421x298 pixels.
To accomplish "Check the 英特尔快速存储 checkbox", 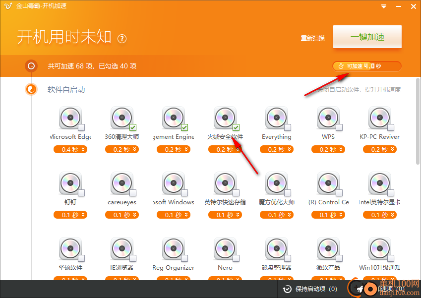I will 236,193.
